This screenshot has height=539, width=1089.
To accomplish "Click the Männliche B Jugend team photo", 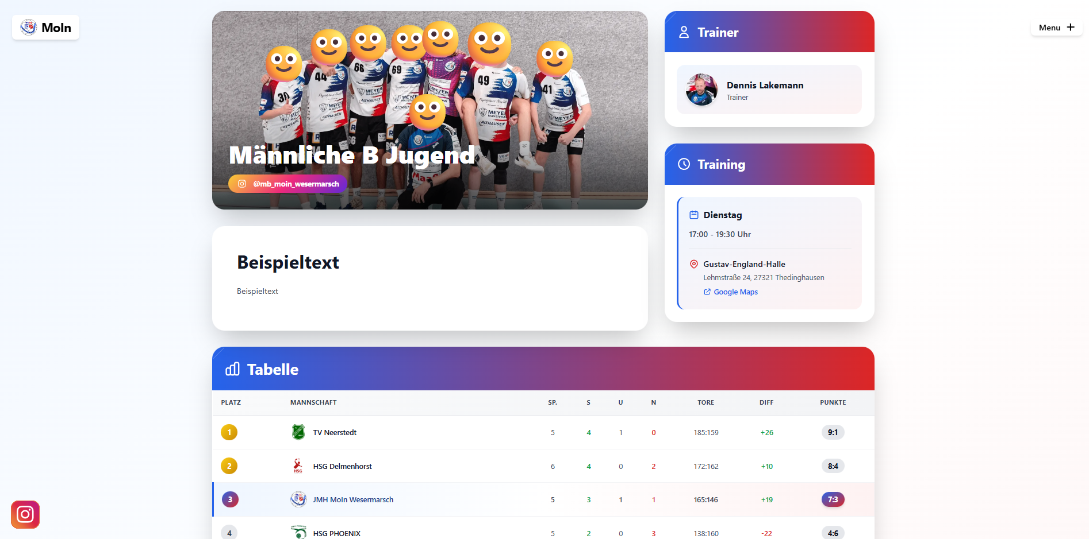I will pyautogui.click(x=430, y=110).
